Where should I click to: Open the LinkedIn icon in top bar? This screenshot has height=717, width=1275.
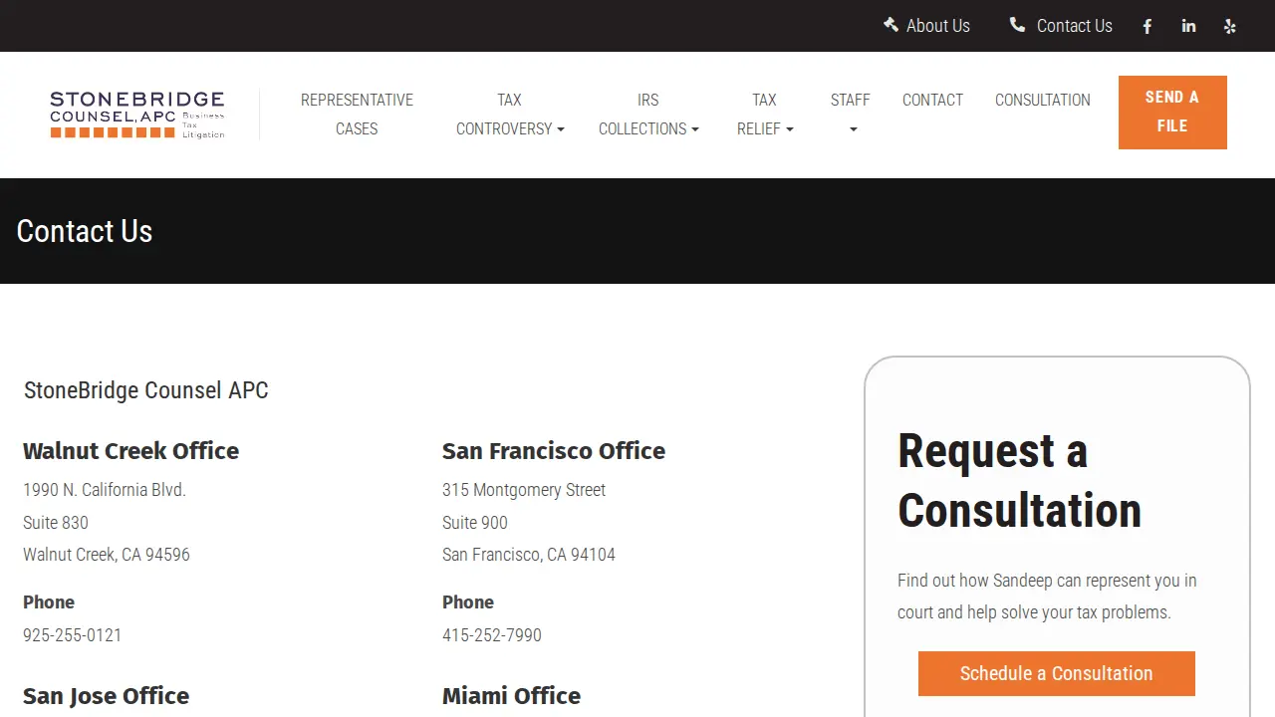[x=1188, y=26]
